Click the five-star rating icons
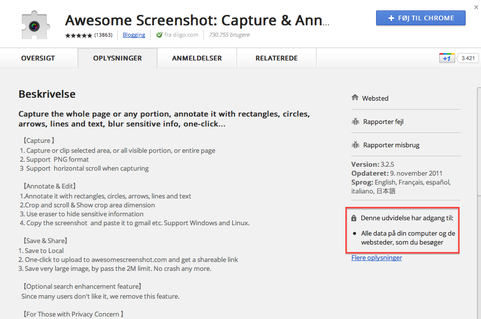 tap(79, 35)
